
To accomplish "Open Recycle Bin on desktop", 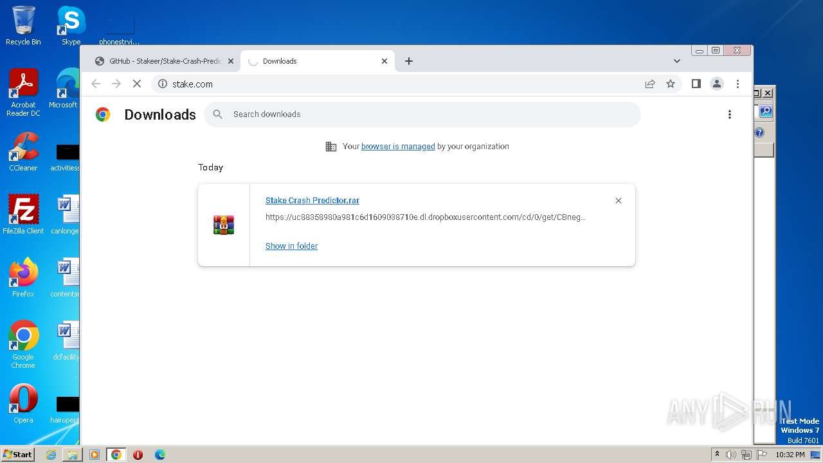I will coord(23,26).
